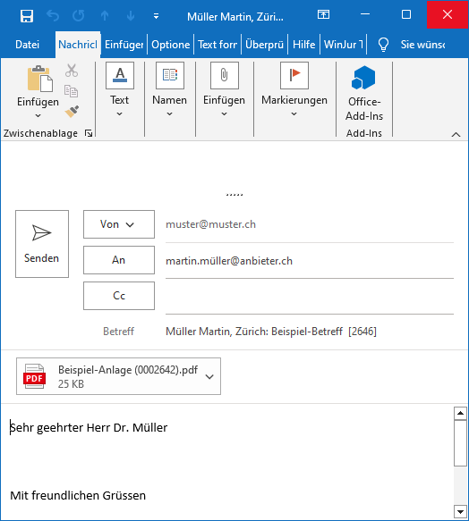Image resolution: width=469 pixels, height=521 pixels.
Task: Switch to the Optionen ribbon tab
Action: tap(170, 45)
